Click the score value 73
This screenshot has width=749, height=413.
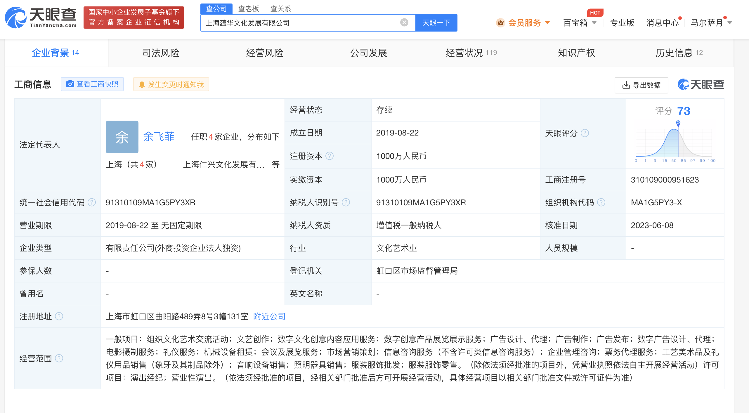point(684,111)
